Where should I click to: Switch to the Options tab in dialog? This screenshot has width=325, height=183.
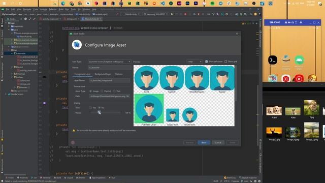(x=119, y=74)
